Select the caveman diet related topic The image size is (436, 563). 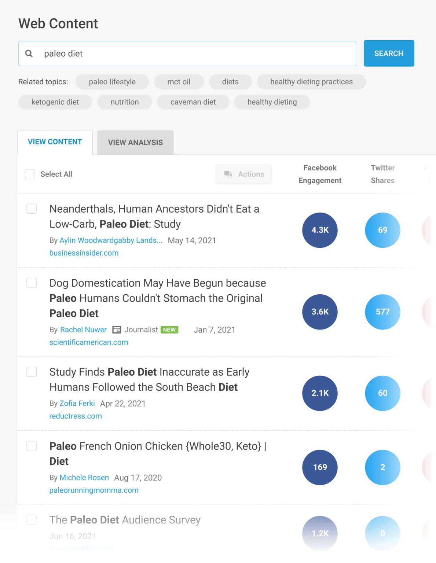(193, 102)
